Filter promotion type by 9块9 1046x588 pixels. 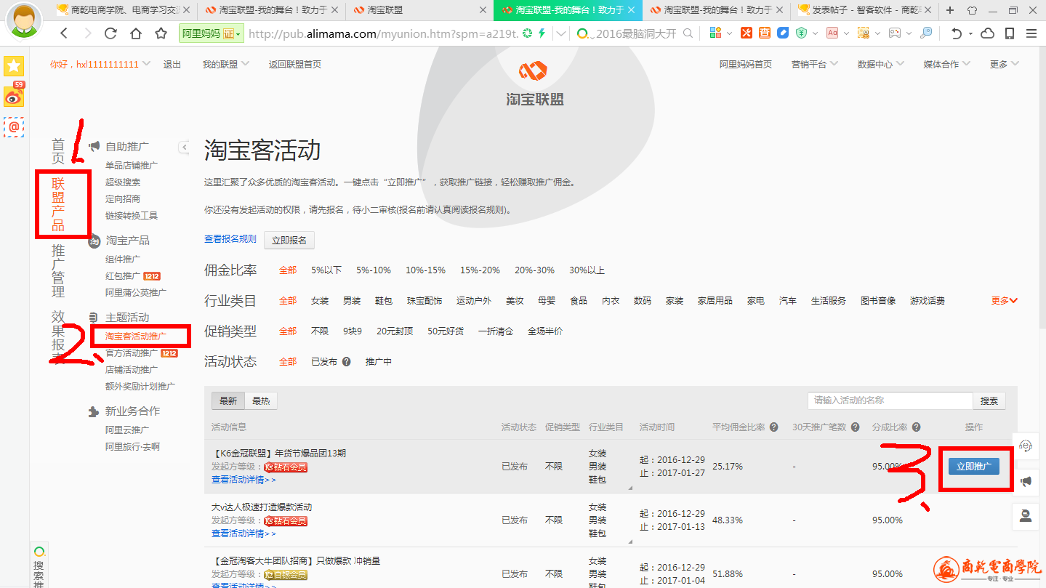[x=353, y=331]
